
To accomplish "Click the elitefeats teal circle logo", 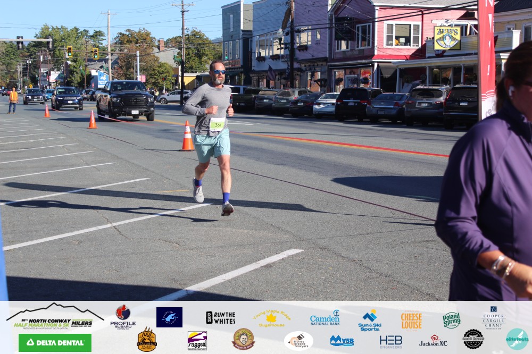I will 517,339.
